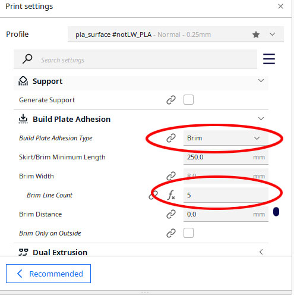294x295 pixels.
Task: Click the settings visibility hamburger menu icon
Action: click(269, 59)
